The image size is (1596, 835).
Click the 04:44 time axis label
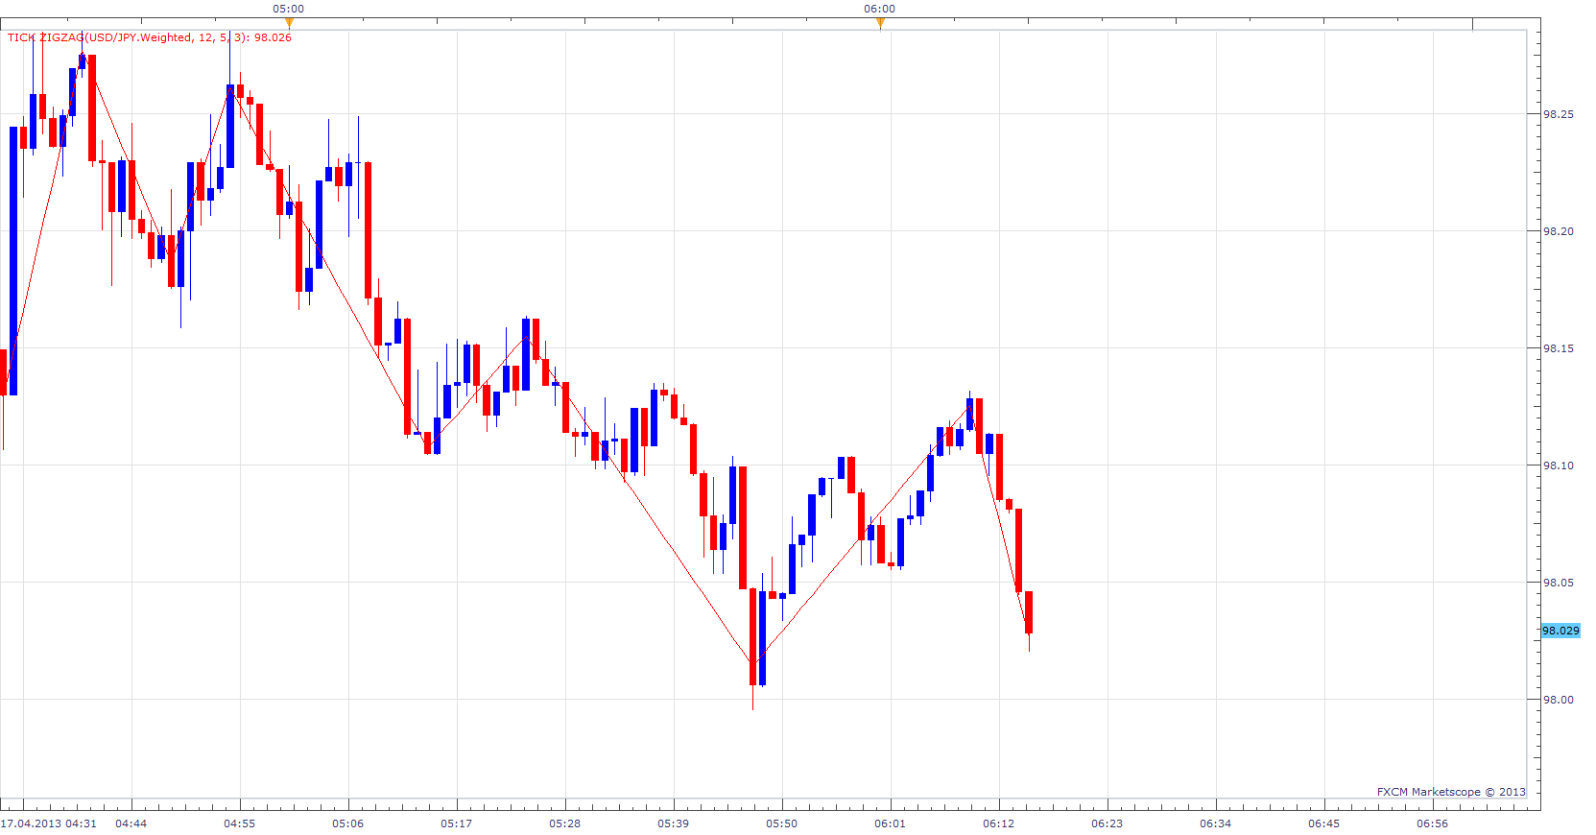131,823
